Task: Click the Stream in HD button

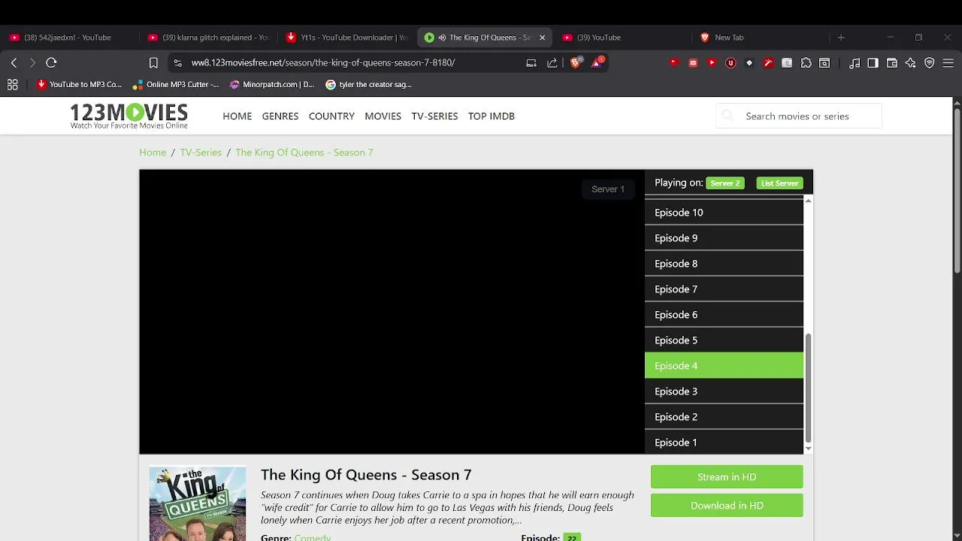Action: 727,476
